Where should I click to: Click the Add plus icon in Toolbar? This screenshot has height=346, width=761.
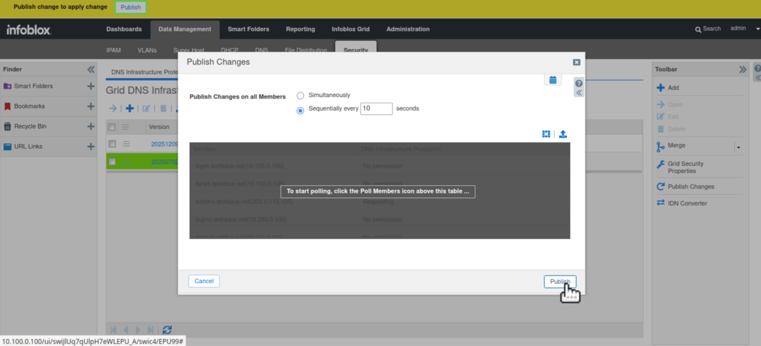[660, 88]
